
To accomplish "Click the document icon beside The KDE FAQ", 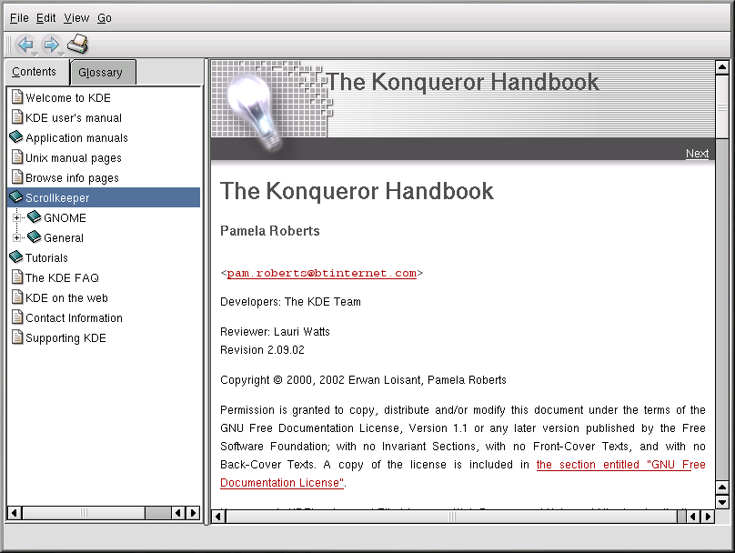I will pos(16,277).
